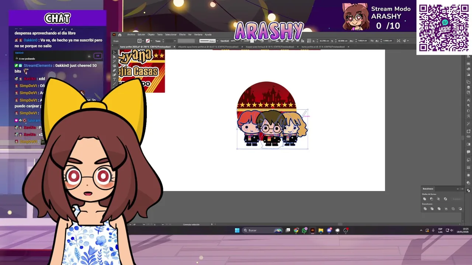Open the Ayuda menu

[208, 35]
